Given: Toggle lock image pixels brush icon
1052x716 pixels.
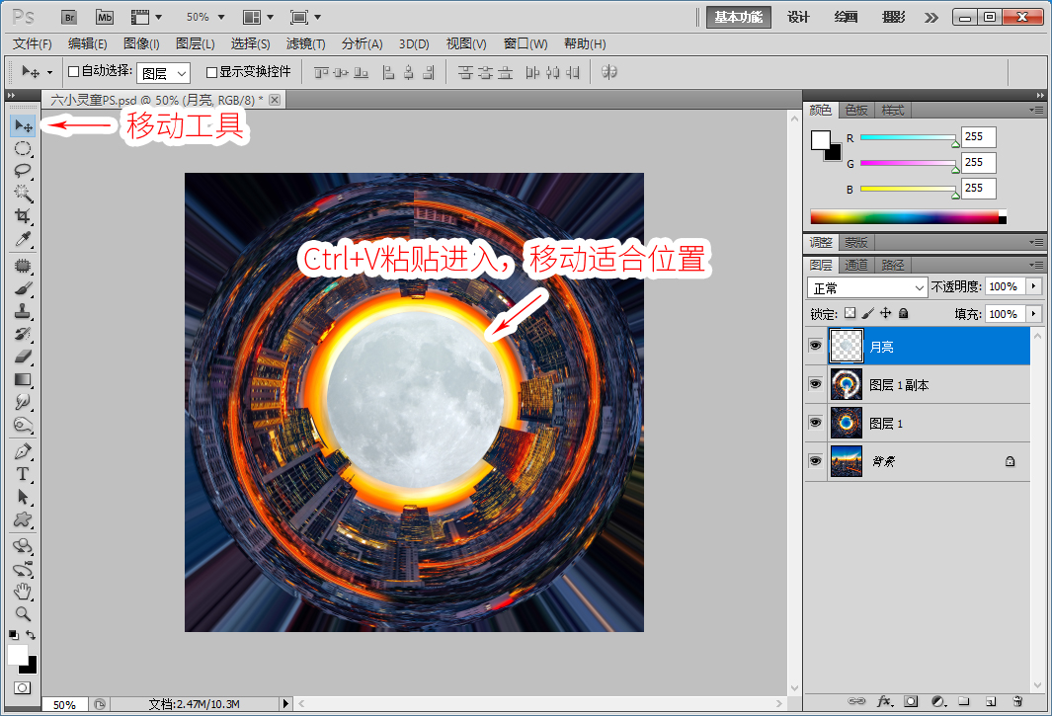Looking at the screenshot, I should tap(868, 313).
